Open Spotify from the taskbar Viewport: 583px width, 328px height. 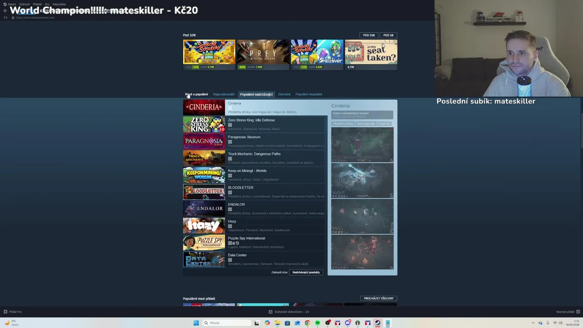coord(317,323)
